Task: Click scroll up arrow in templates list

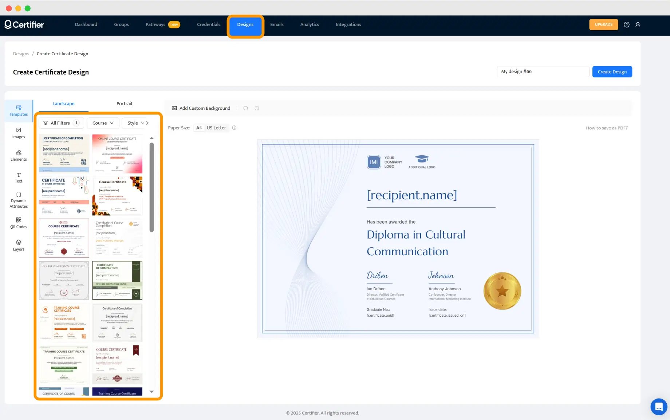Action: pos(152,138)
